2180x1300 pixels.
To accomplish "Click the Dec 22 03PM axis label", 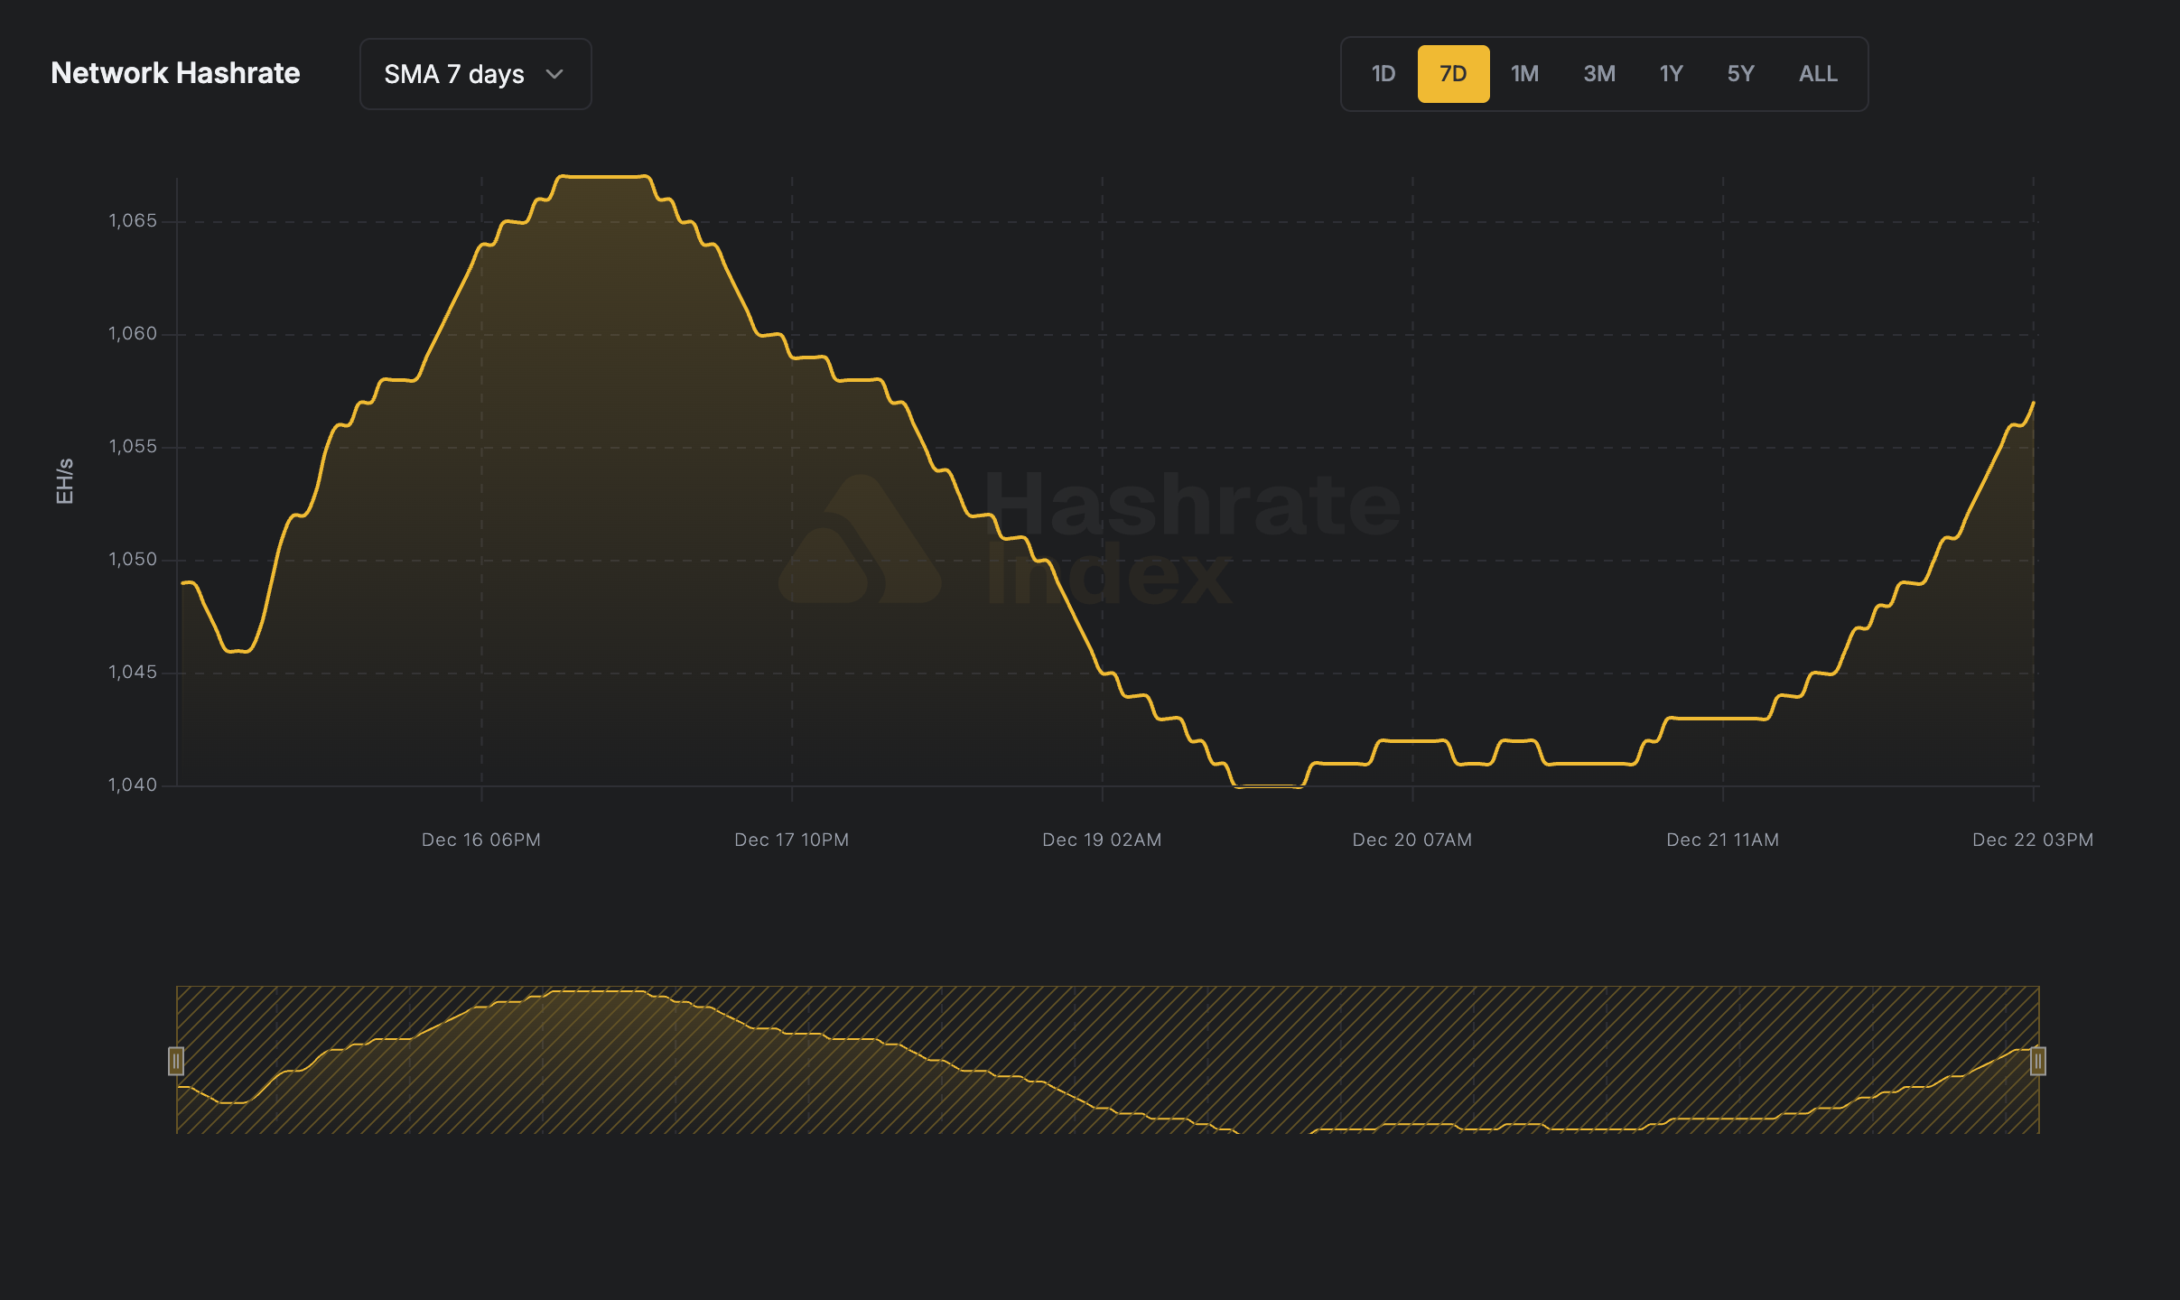I will [2035, 839].
